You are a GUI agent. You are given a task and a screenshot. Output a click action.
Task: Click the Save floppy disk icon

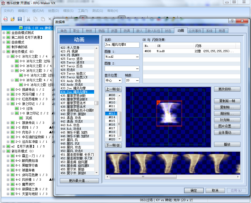point(20,19)
